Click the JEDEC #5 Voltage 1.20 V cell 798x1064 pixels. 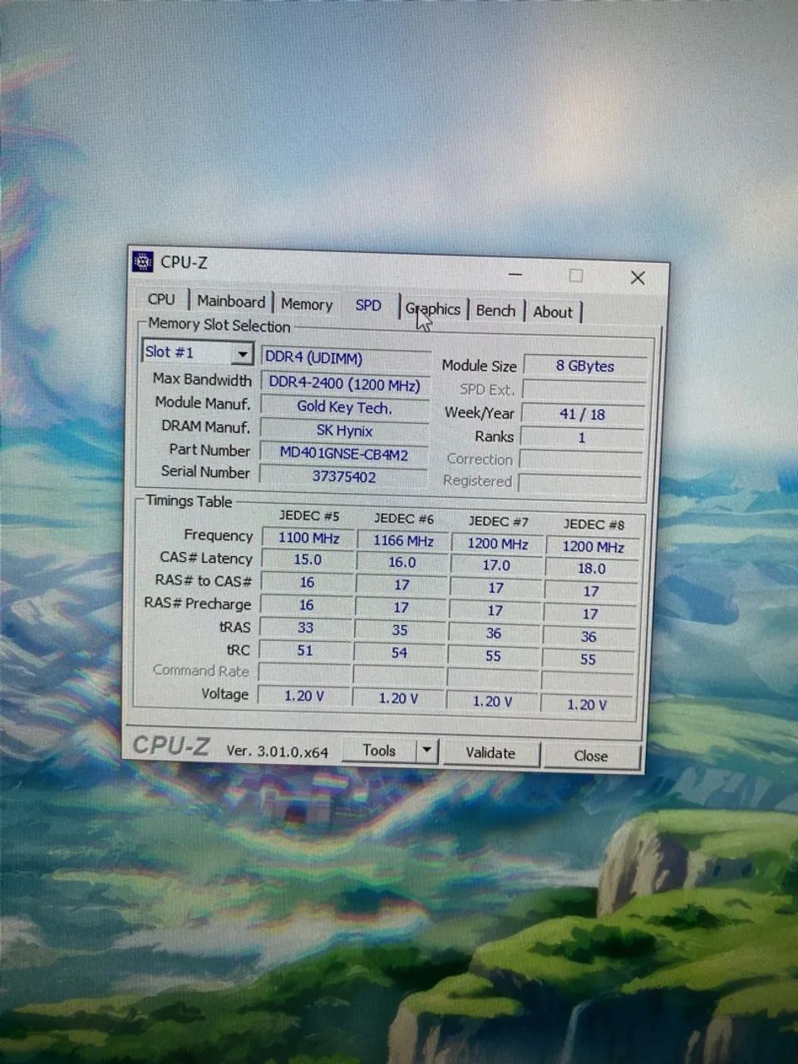[304, 696]
